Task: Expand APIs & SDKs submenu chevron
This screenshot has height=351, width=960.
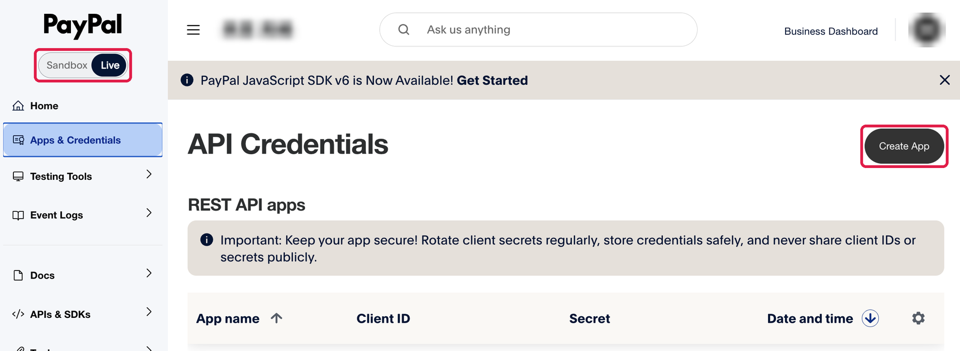Action: click(149, 312)
